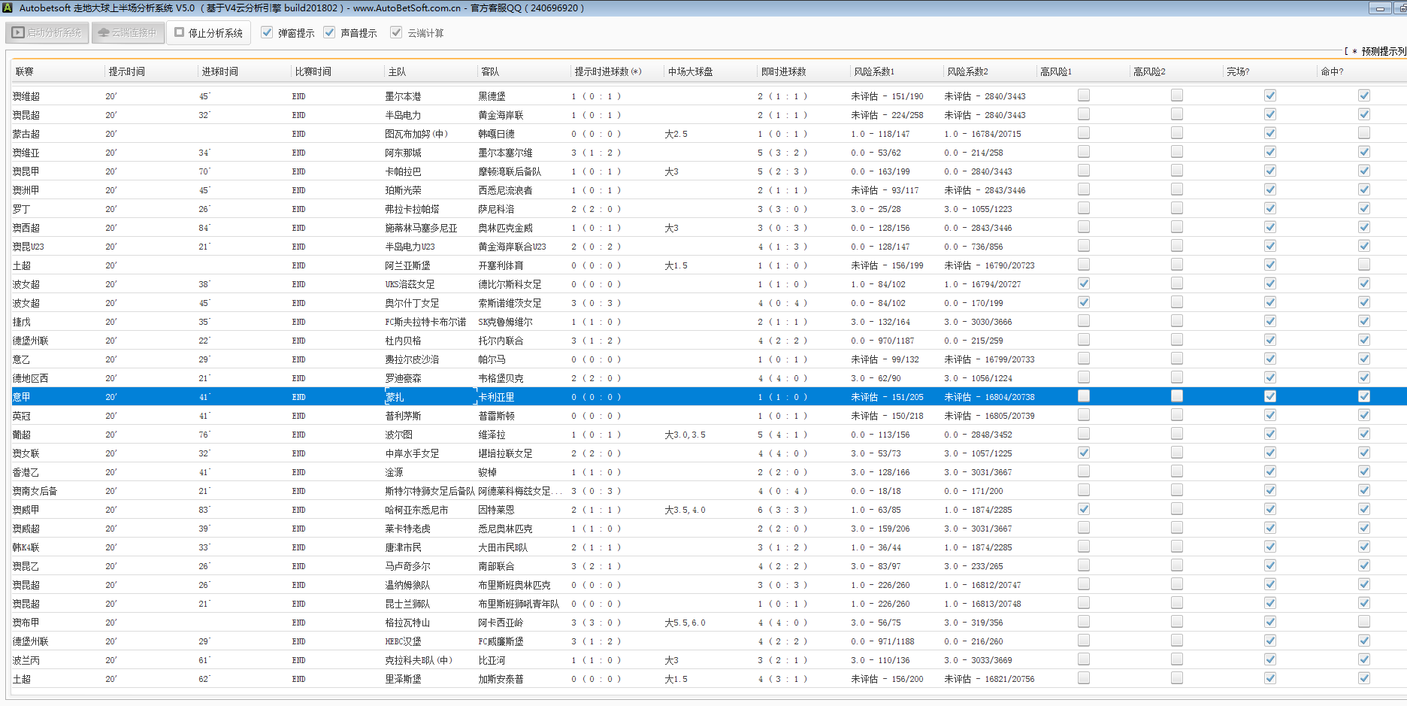Hit the stop square on 停止分析系统
The image size is (1407, 706).
coord(180,32)
